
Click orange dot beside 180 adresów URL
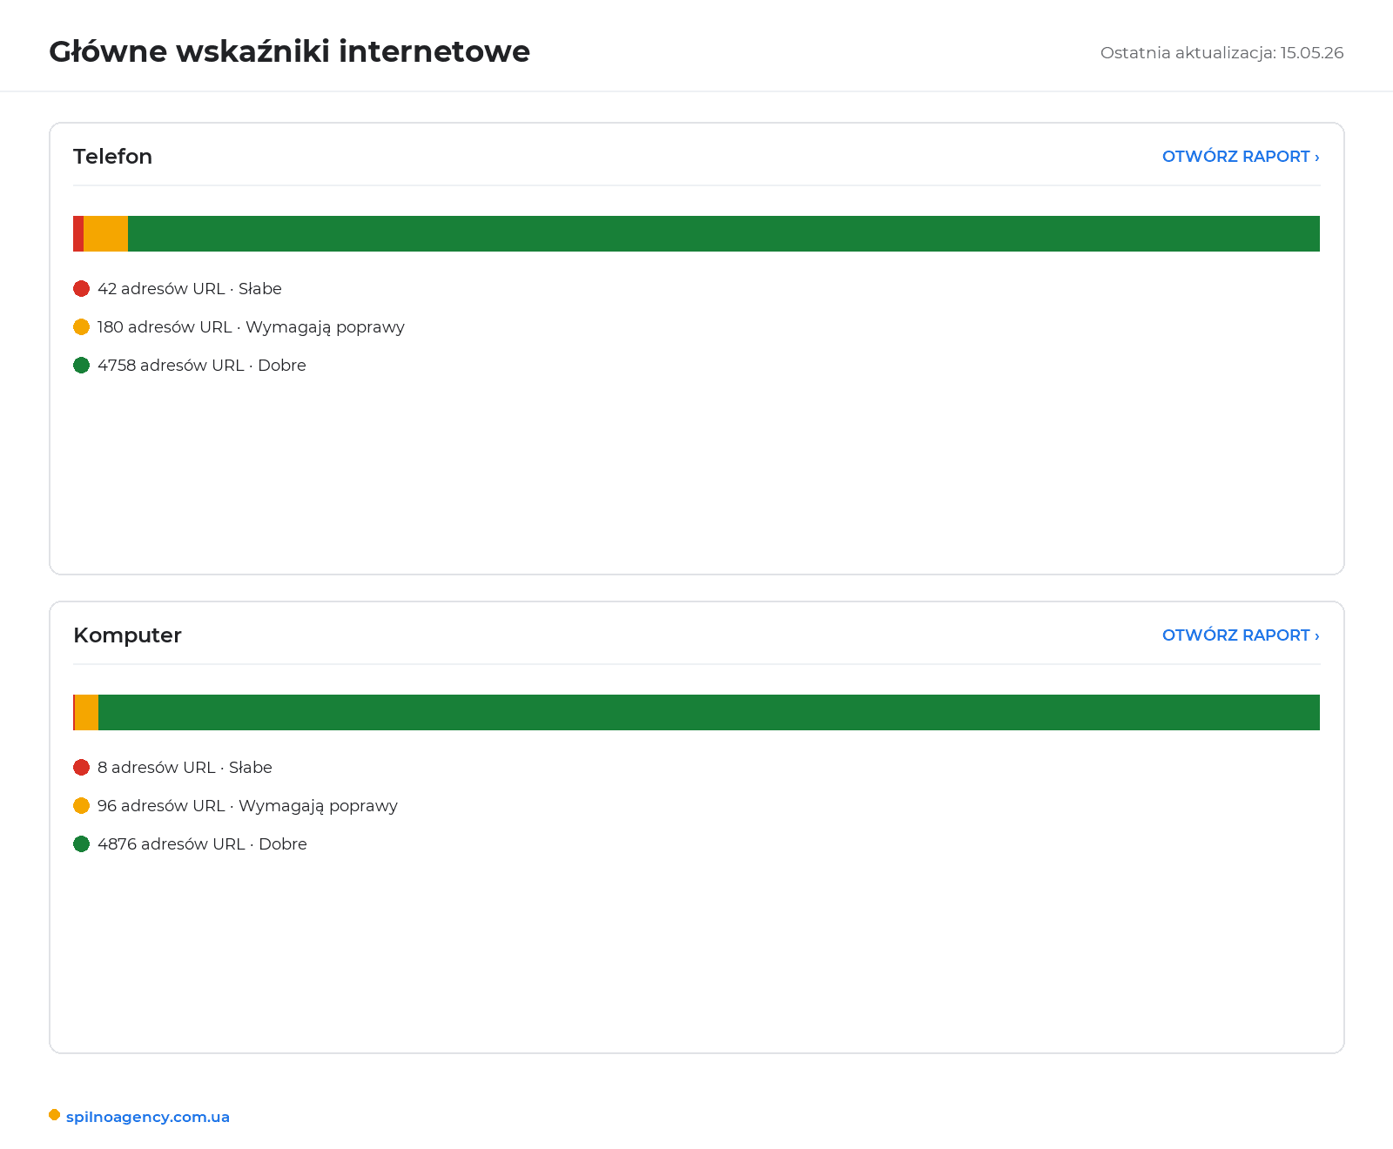click(82, 327)
